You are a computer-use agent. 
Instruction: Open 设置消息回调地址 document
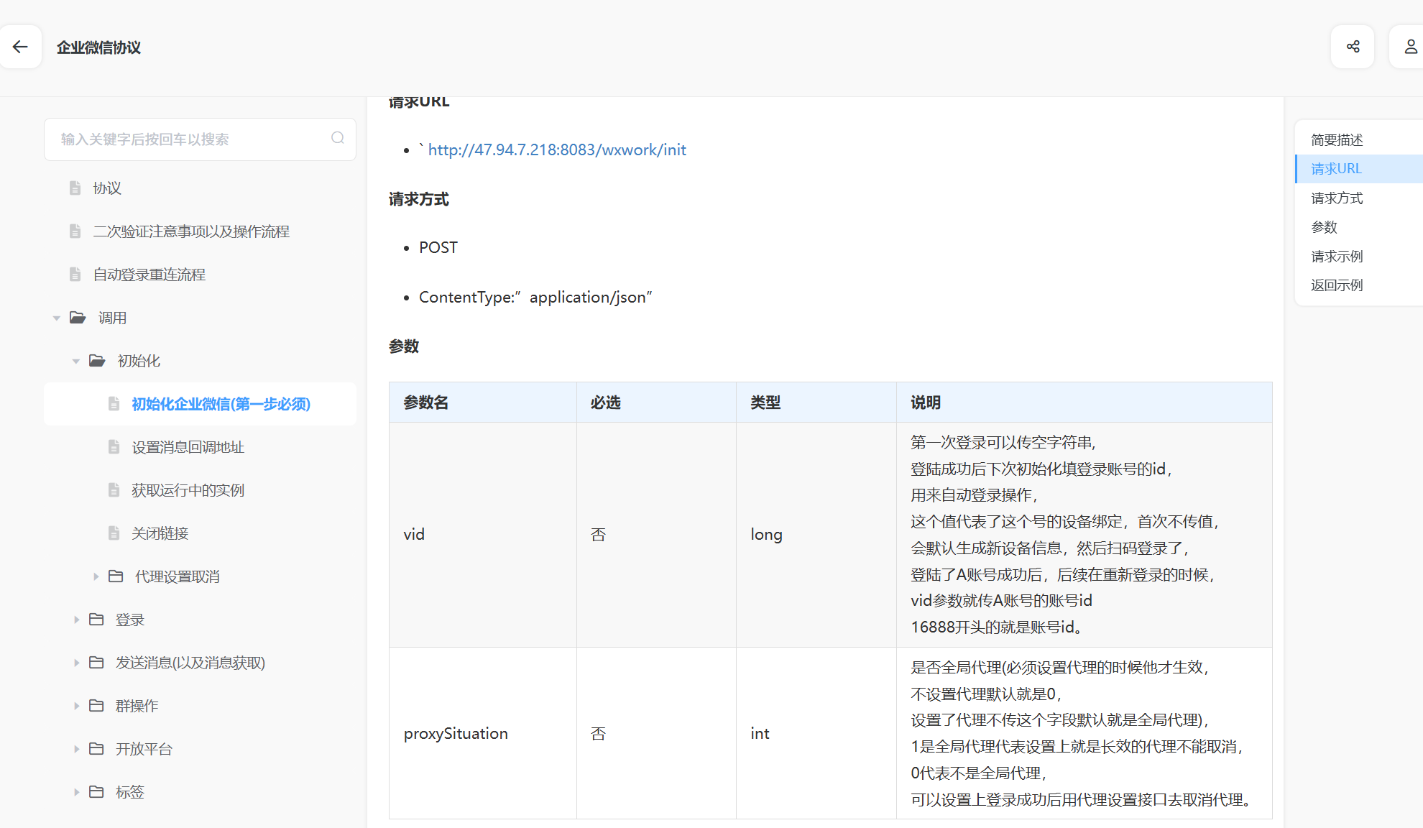click(x=188, y=447)
